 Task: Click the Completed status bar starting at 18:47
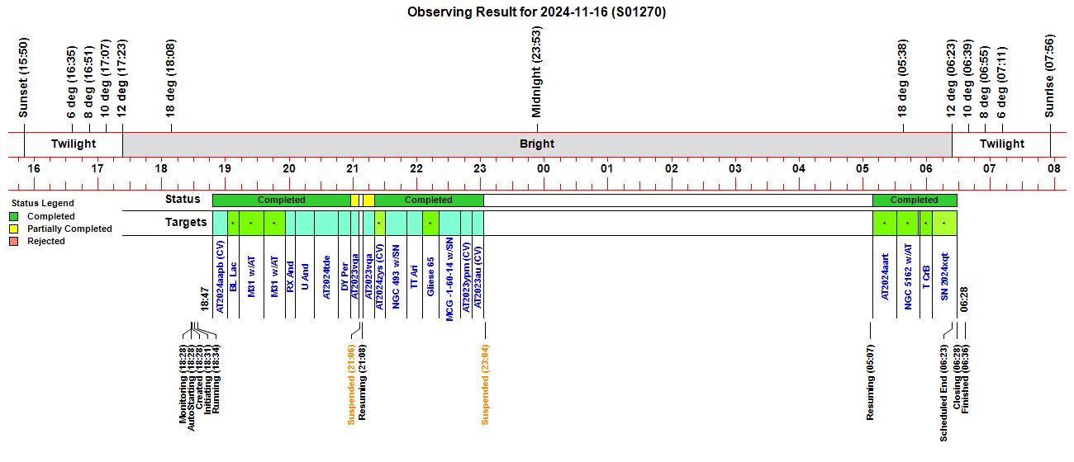pyautogui.click(x=282, y=200)
